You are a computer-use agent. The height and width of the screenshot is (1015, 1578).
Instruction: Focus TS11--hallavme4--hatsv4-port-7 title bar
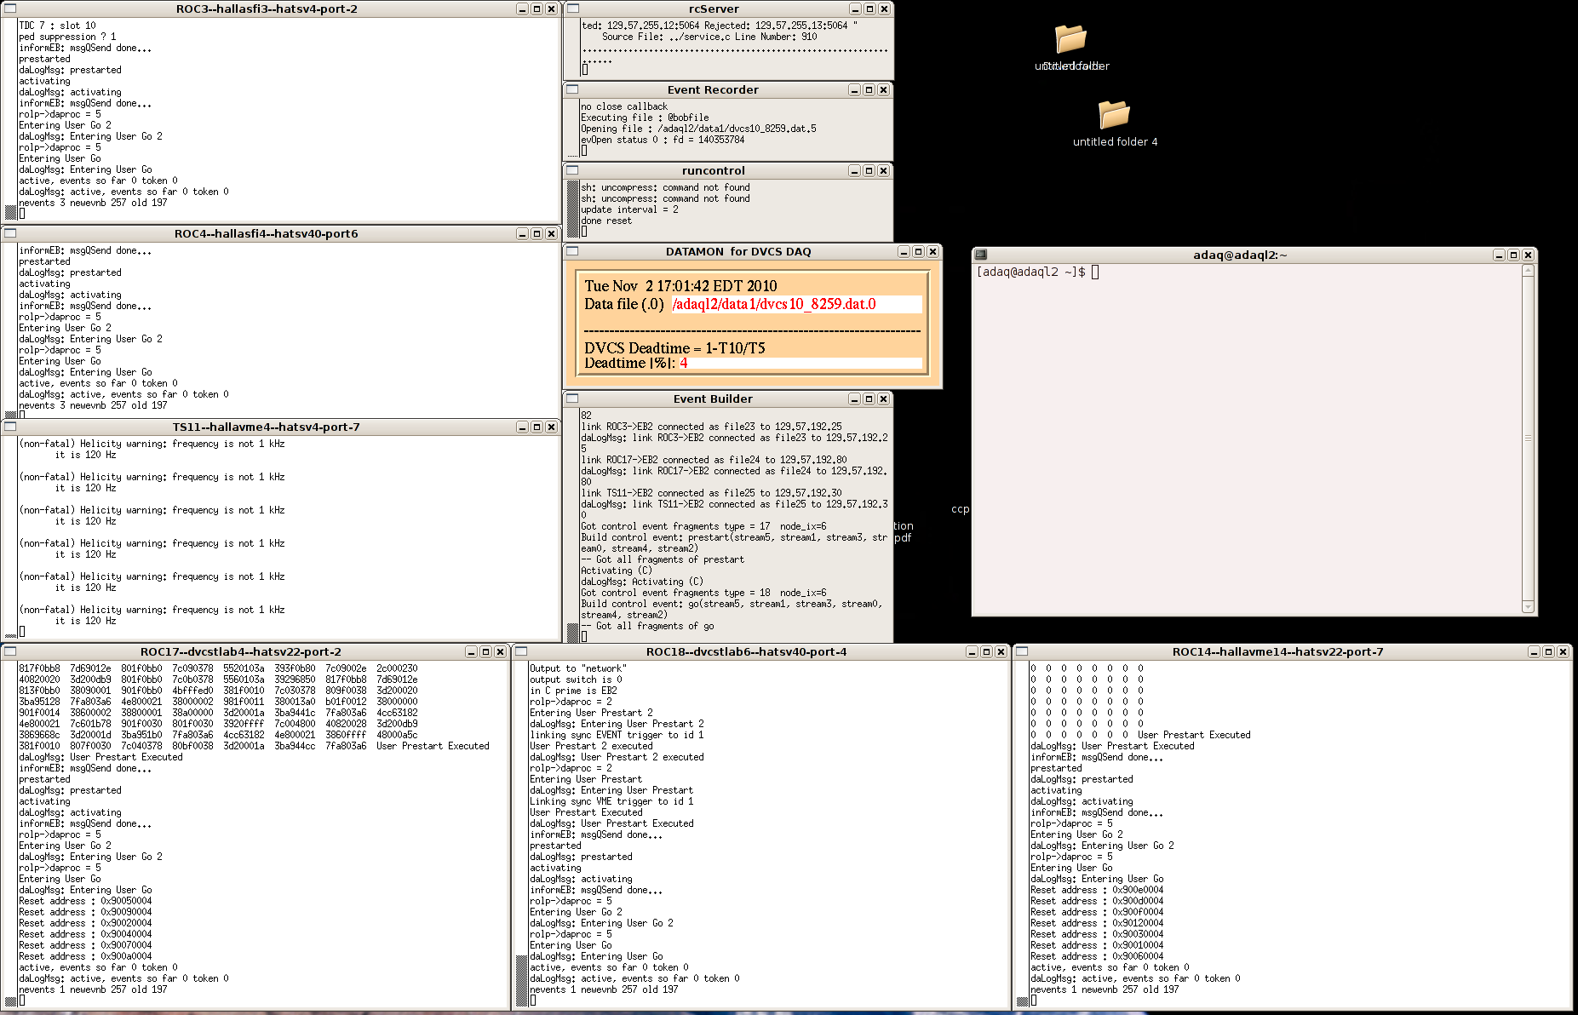[x=267, y=427]
